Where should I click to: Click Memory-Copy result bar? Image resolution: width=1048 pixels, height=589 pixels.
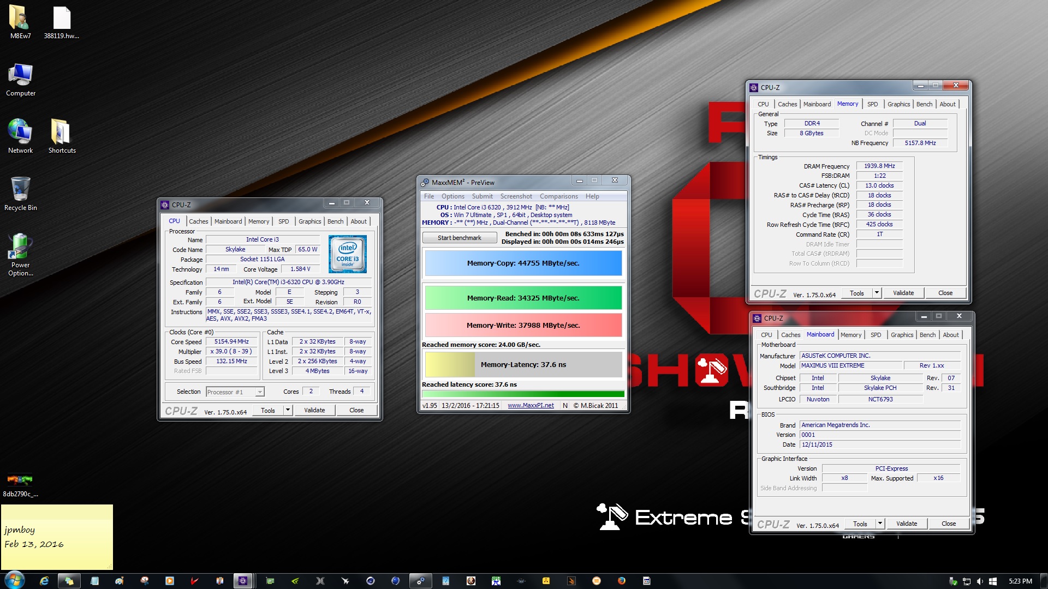[x=523, y=263]
